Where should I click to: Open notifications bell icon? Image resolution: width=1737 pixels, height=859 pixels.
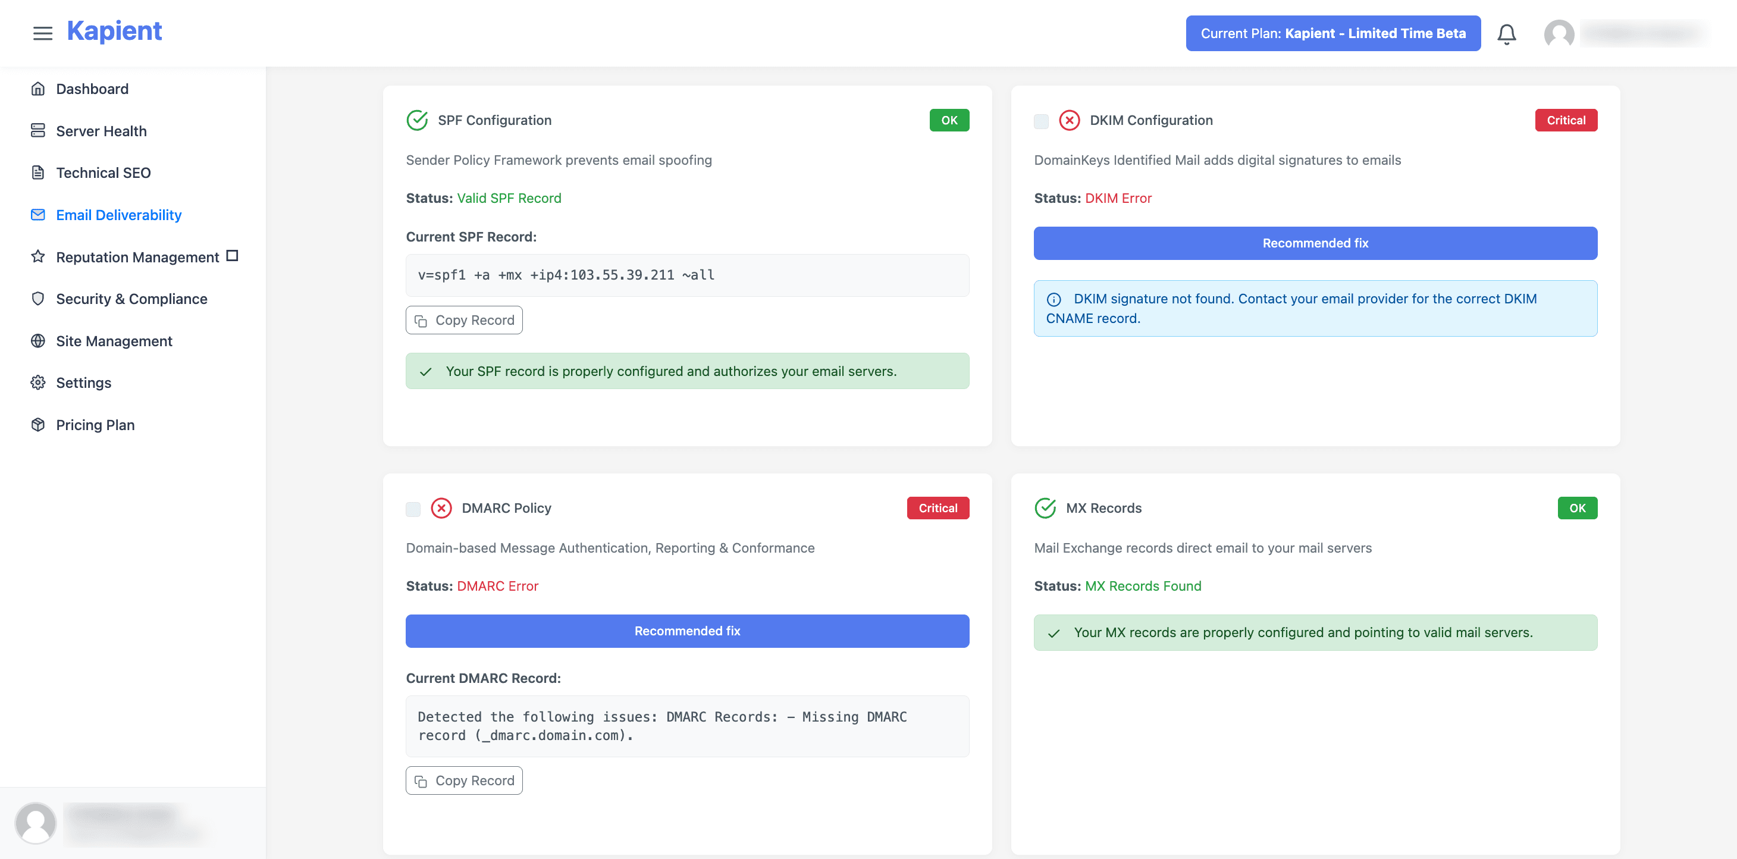point(1506,34)
